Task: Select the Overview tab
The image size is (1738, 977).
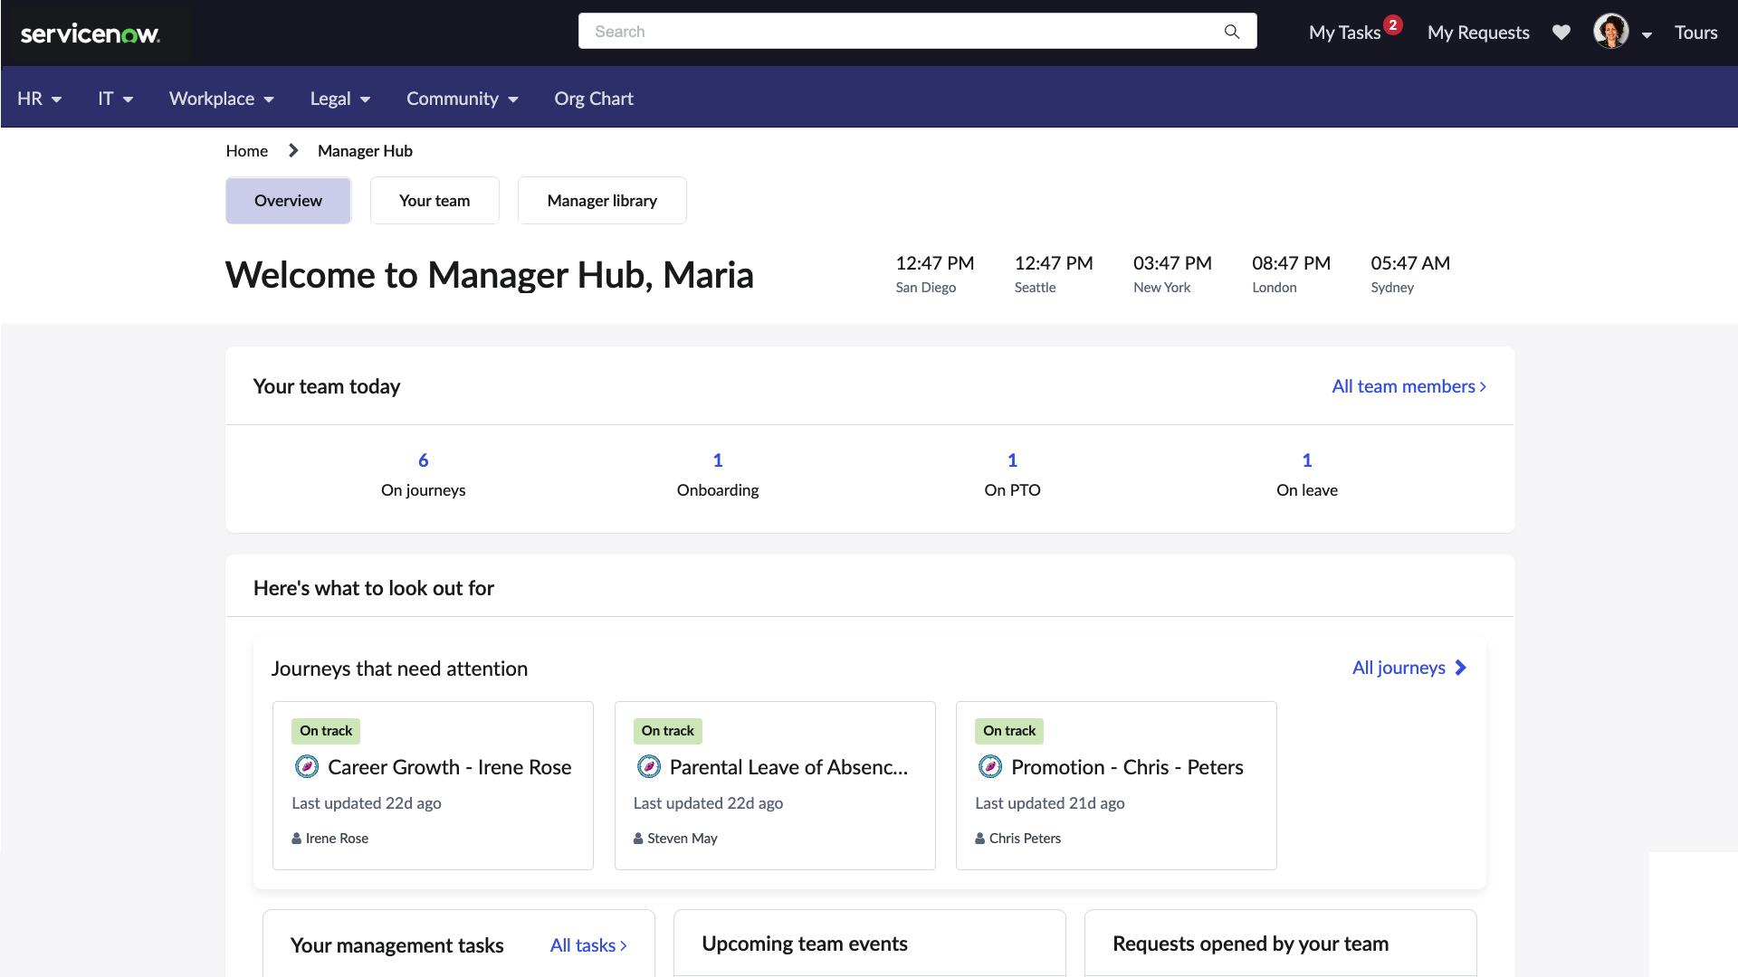Action: tap(288, 201)
